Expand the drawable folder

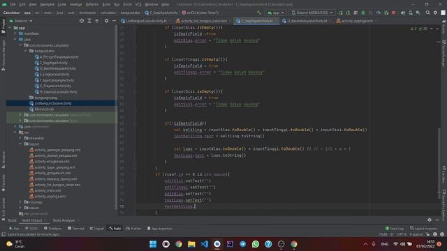20,138
